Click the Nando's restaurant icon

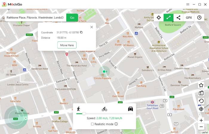pos(64,100)
